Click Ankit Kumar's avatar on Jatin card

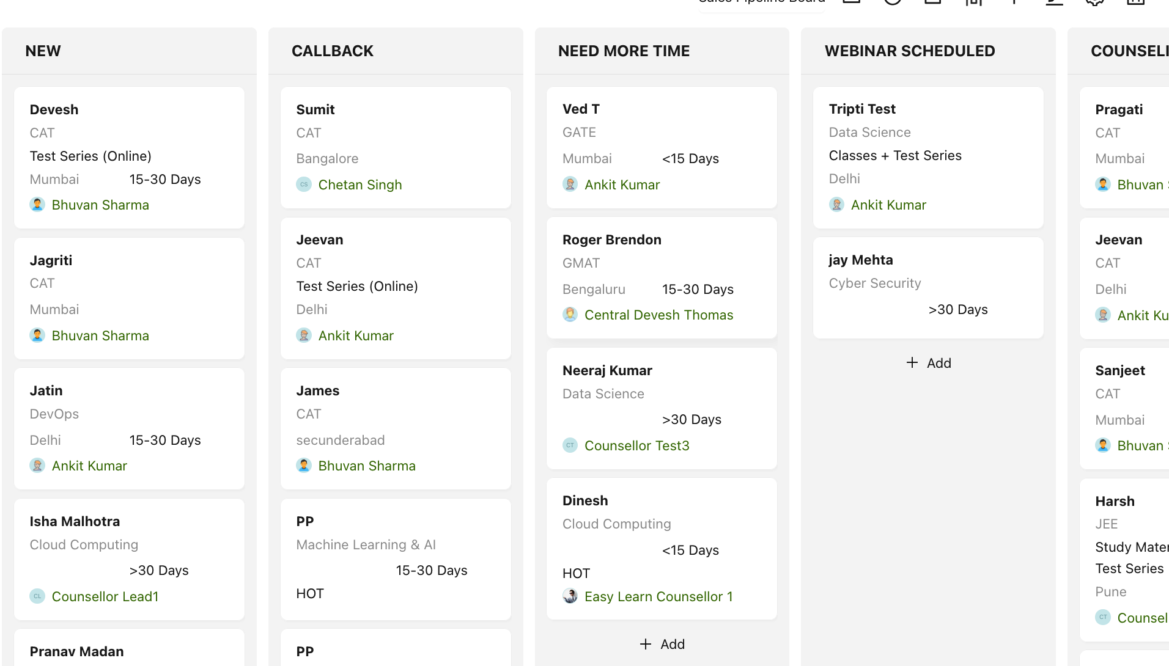point(37,466)
